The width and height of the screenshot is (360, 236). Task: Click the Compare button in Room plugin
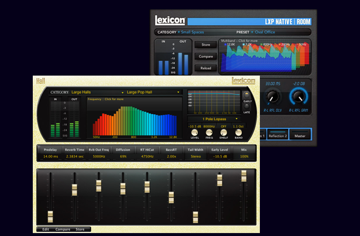pos(205,56)
